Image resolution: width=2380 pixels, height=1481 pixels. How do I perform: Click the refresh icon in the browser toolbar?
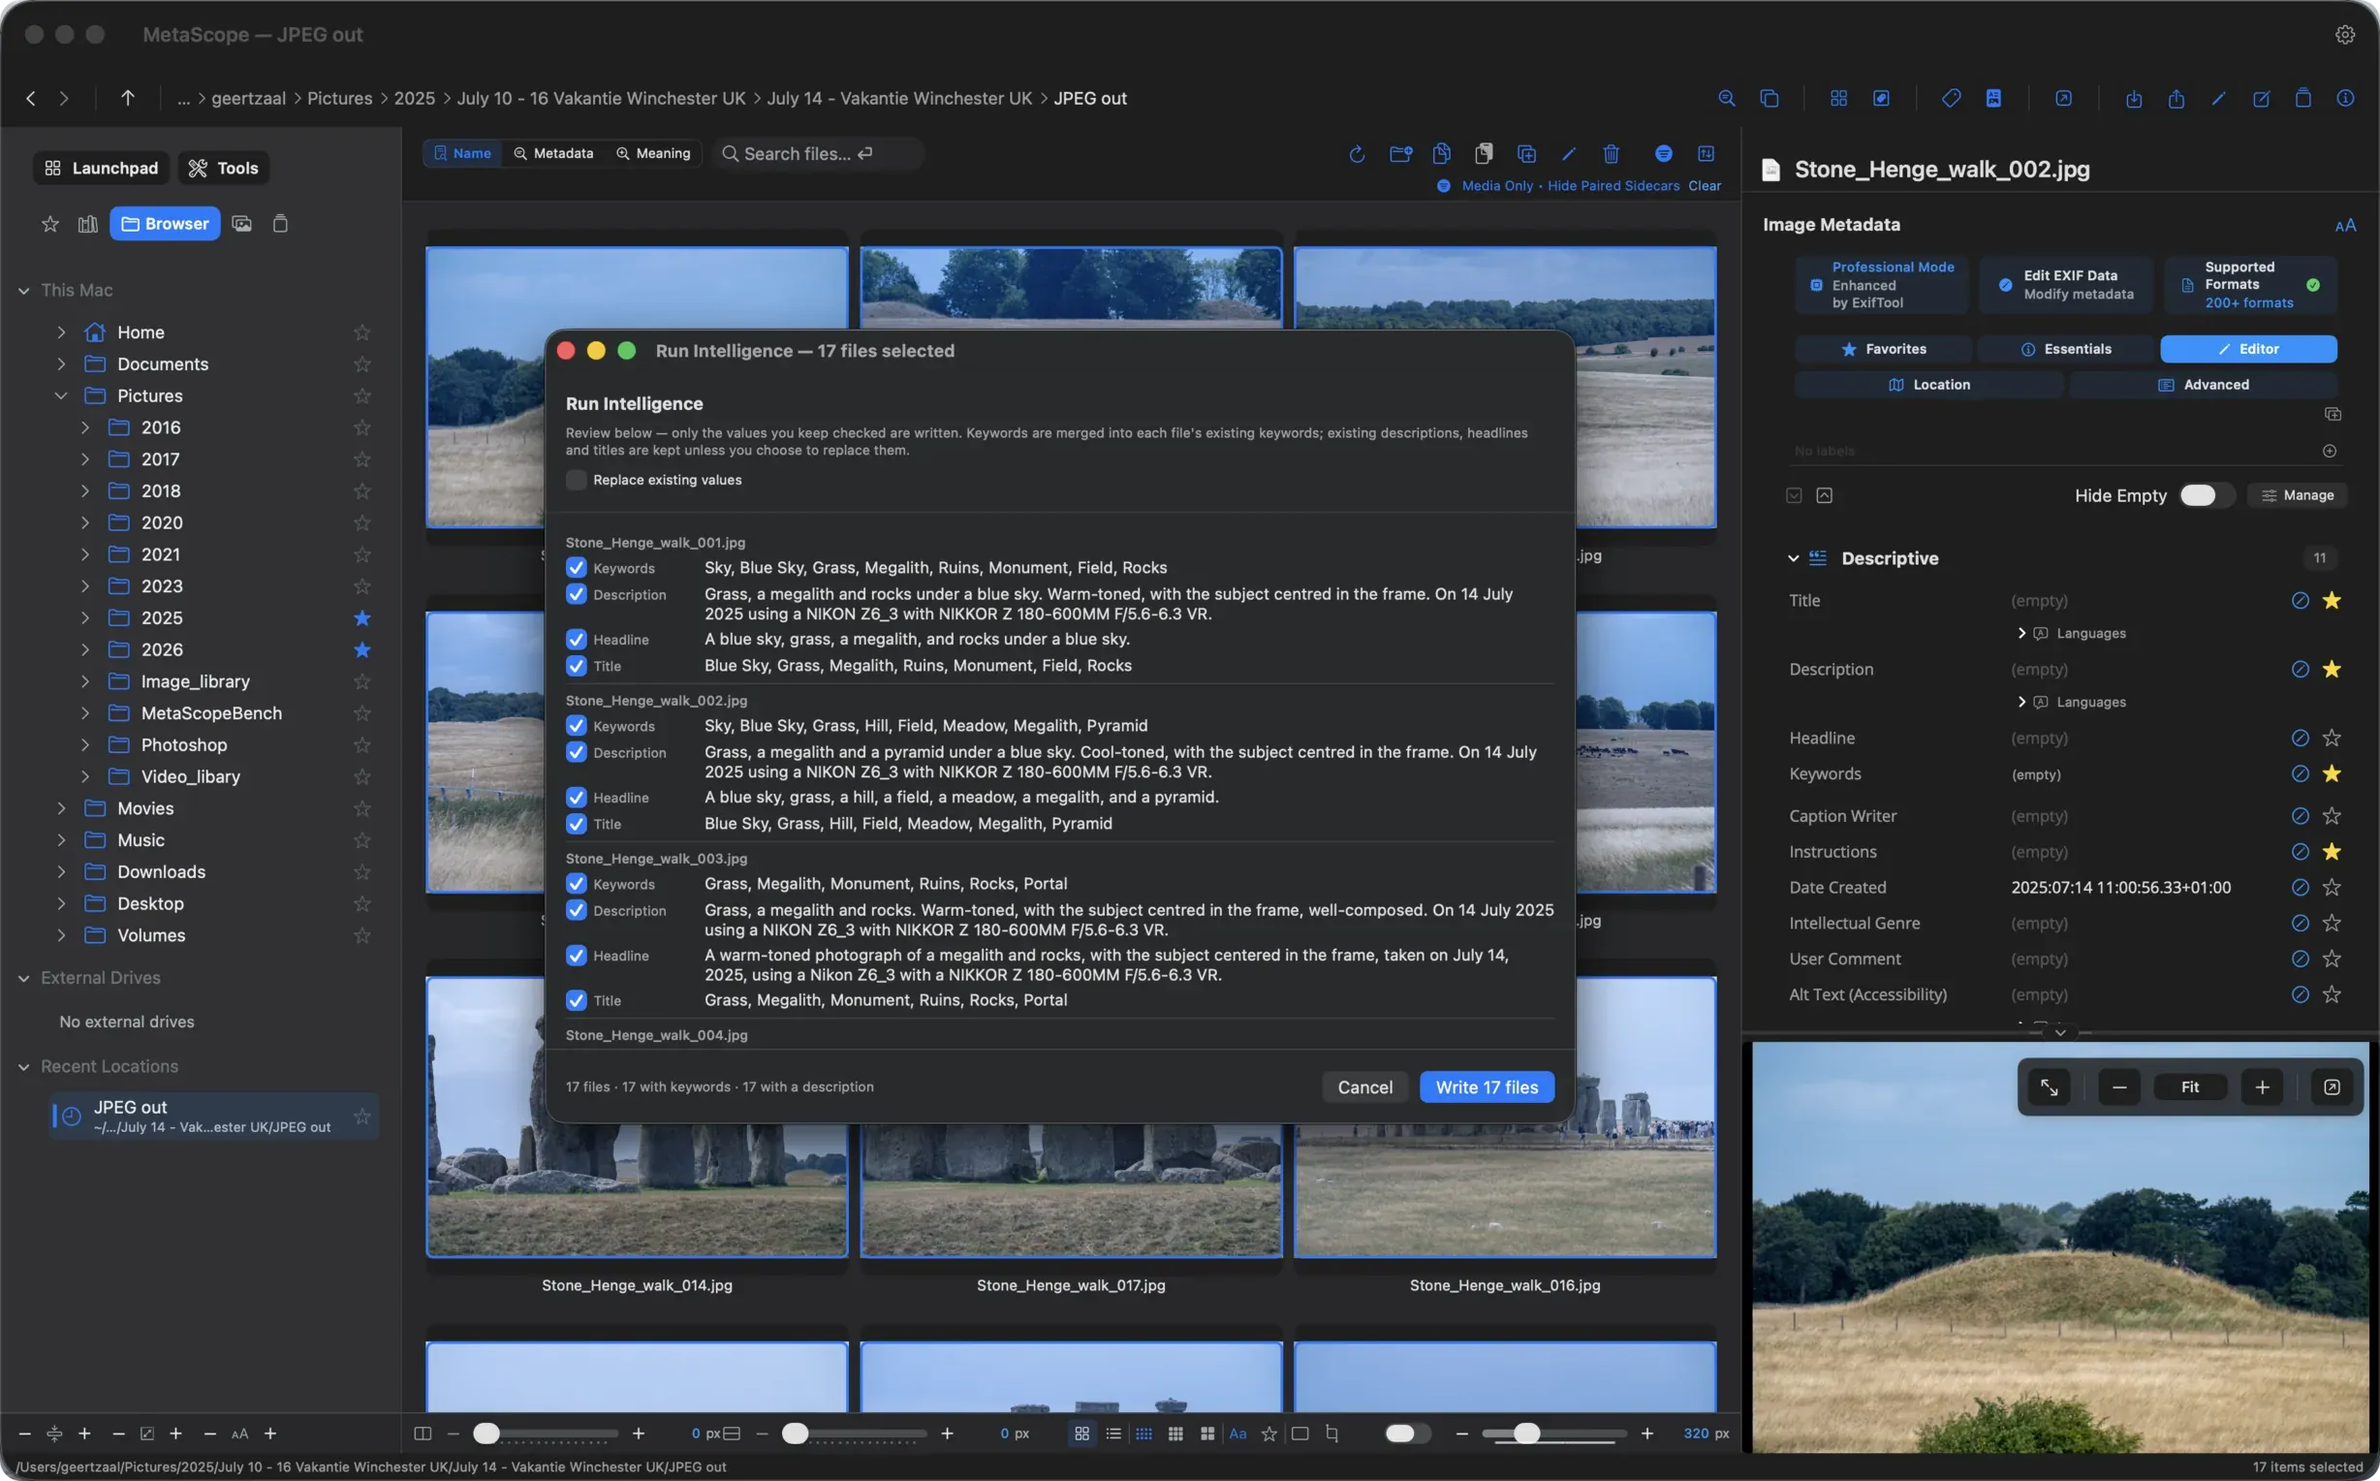pyautogui.click(x=1356, y=154)
